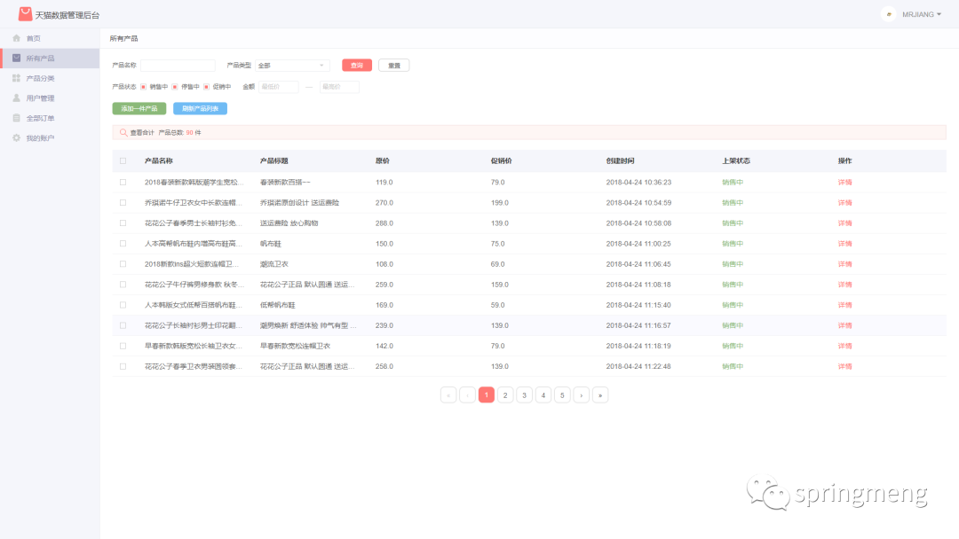This screenshot has width=959, height=539.
Task: Open the MRJIANG account dropdown arrow
Action: (939, 14)
